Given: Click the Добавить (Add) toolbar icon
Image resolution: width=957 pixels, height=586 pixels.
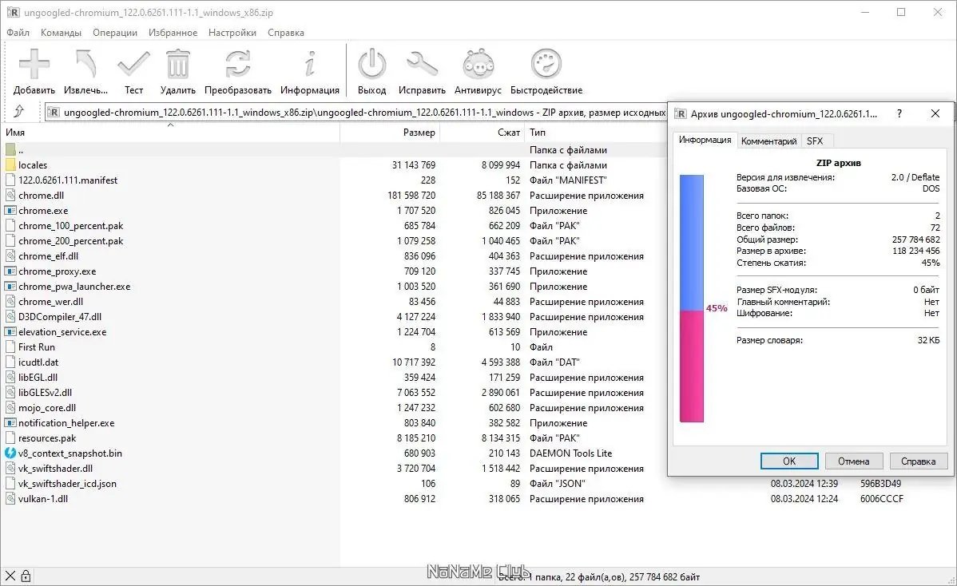Looking at the screenshot, I should (x=34, y=64).
